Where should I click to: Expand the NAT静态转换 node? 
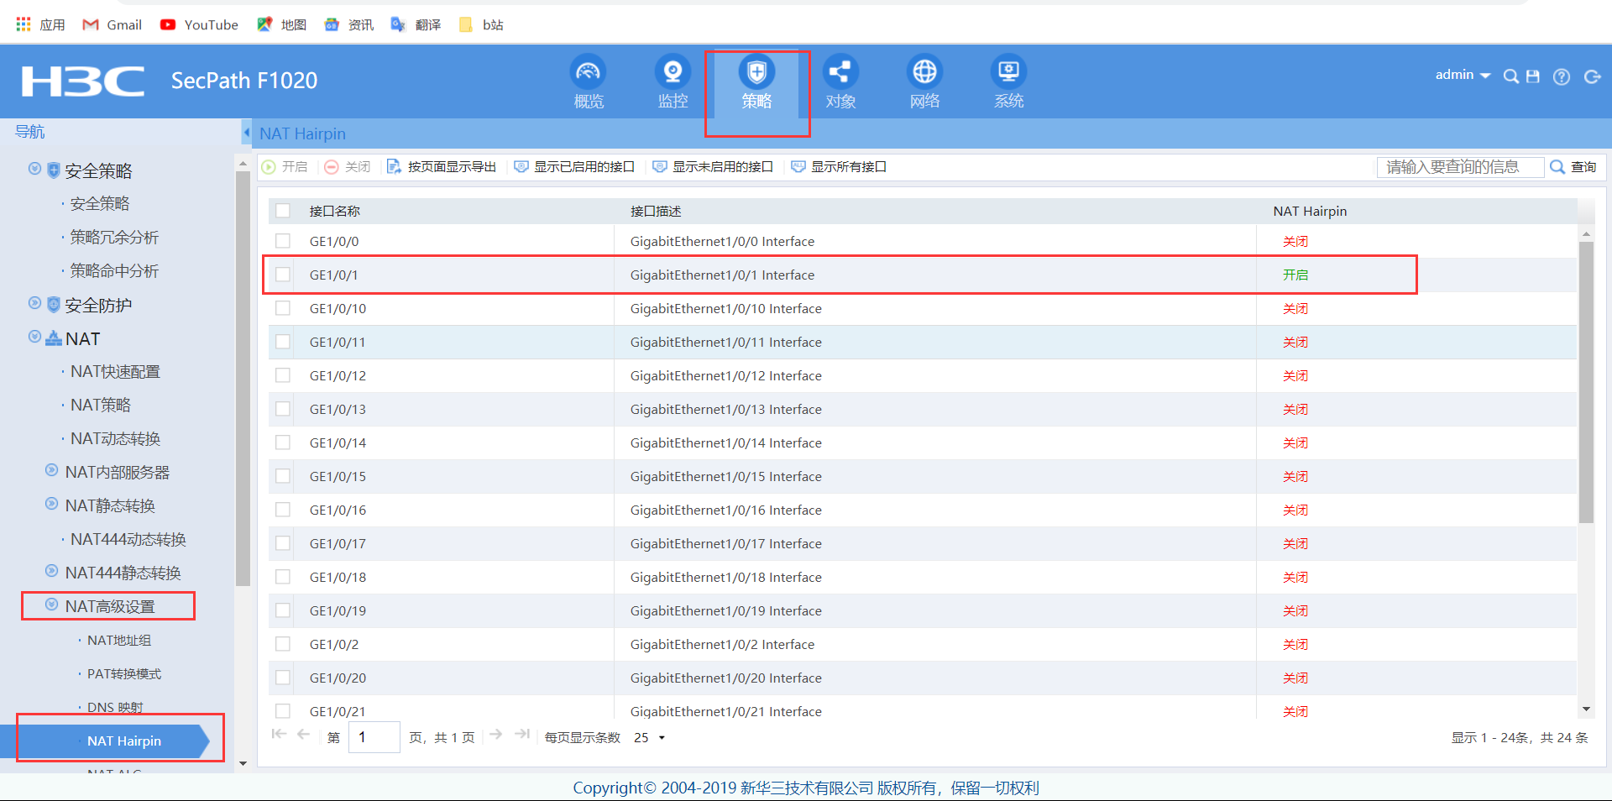click(51, 504)
